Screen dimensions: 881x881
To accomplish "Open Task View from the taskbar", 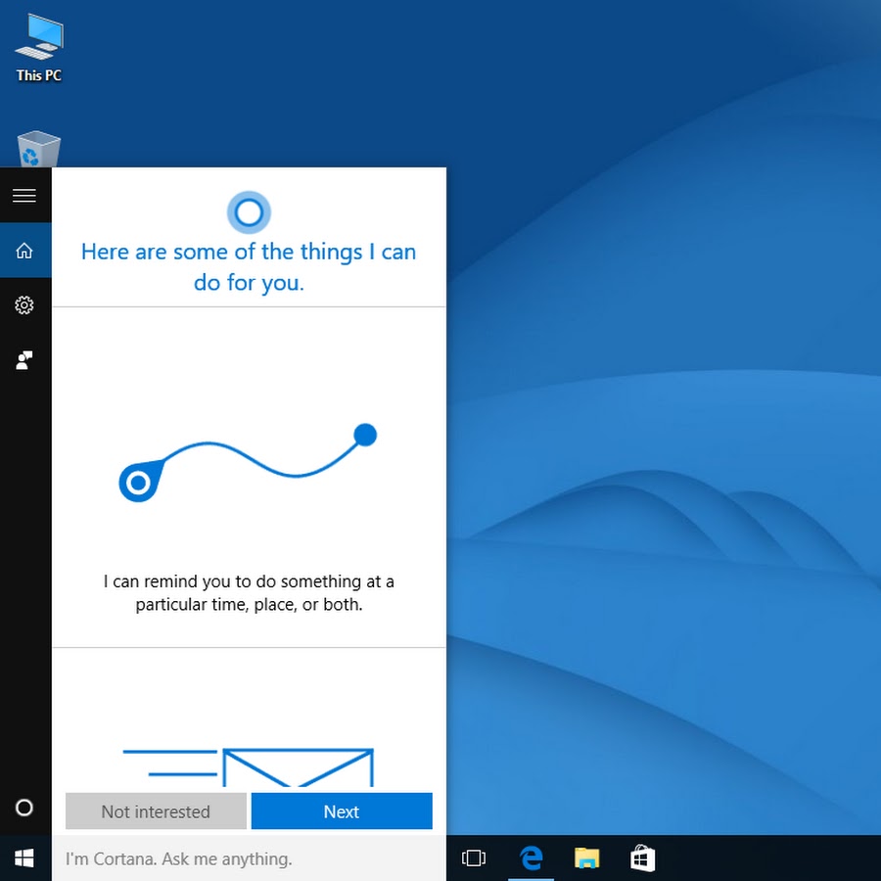I will [474, 858].
